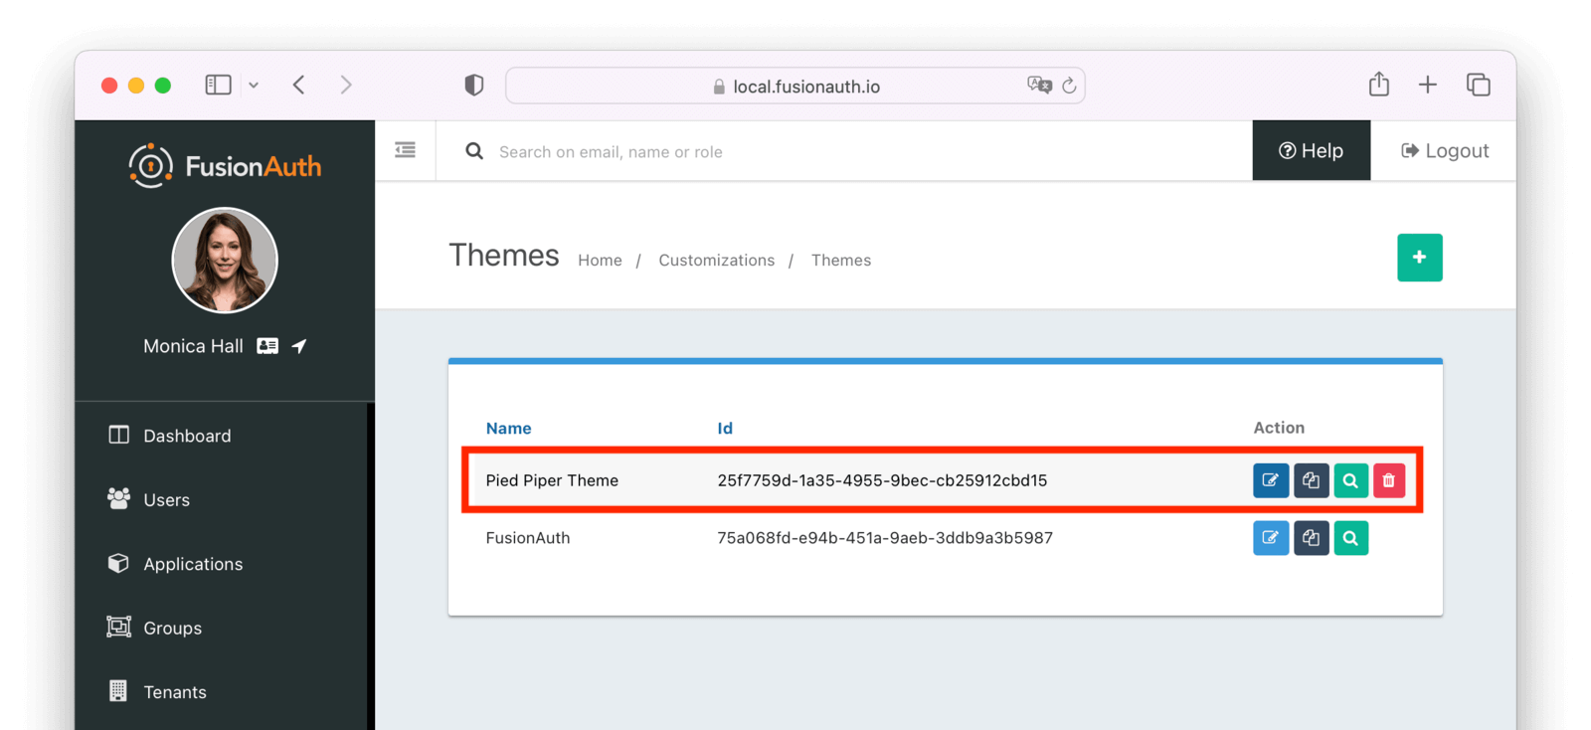Duplicate the Pied Piper Theme
Image resolution: width=1591 pixels, height=730 pixels.
pyautogui.click(x=1311, y=480)
